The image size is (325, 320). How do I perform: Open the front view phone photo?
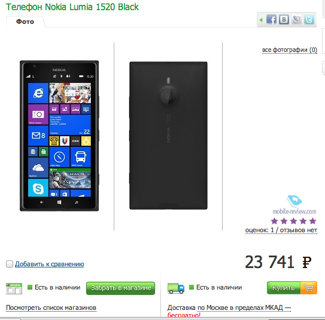pos(59,136)
